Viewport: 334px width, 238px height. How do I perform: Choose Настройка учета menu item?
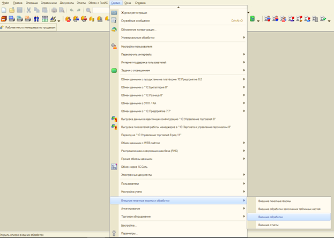point(179,191)
